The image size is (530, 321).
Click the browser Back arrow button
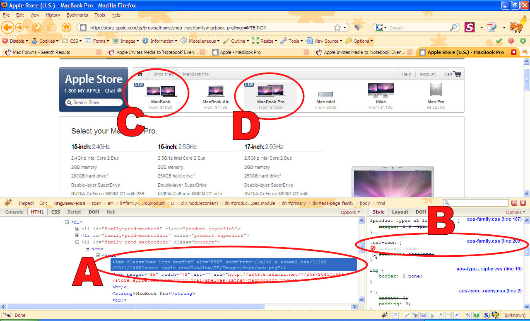pos(7,27)
